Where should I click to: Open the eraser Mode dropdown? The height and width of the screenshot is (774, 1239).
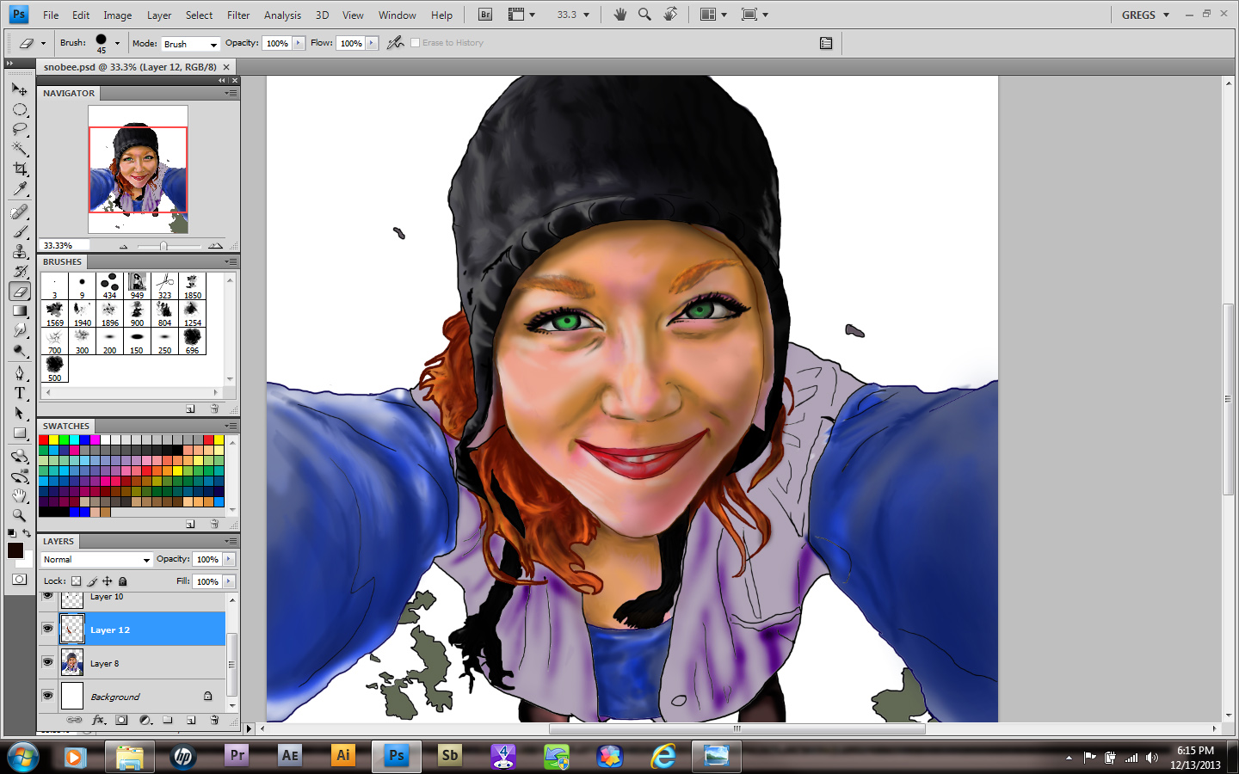tap(190, 44)
